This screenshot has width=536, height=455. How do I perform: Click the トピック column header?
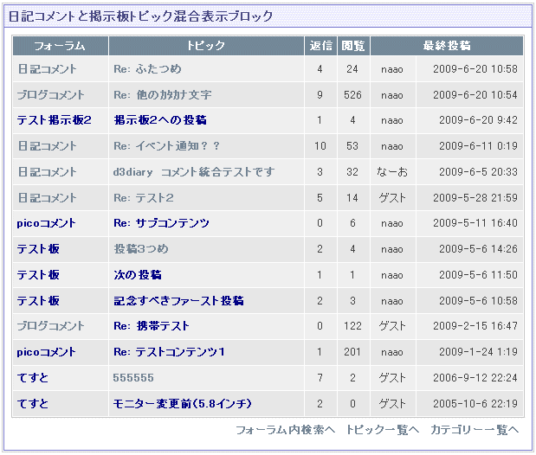[206, 46]
